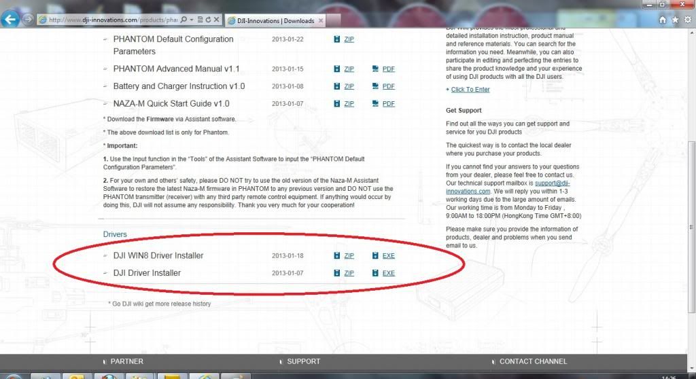The width and height of the screenshot is (696, 379).
Task: Click ZIP floppy icon for DJI Driver Installer
Action: (337, 273)
